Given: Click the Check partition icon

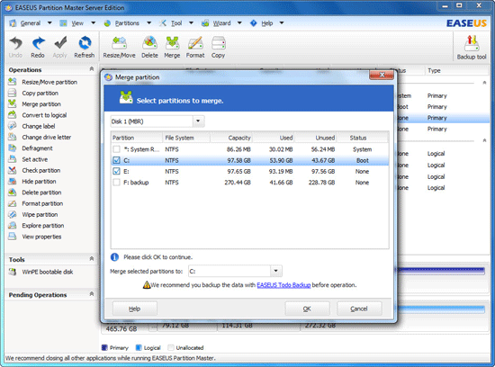Looking at the screenshot, I should pos(13,170).
